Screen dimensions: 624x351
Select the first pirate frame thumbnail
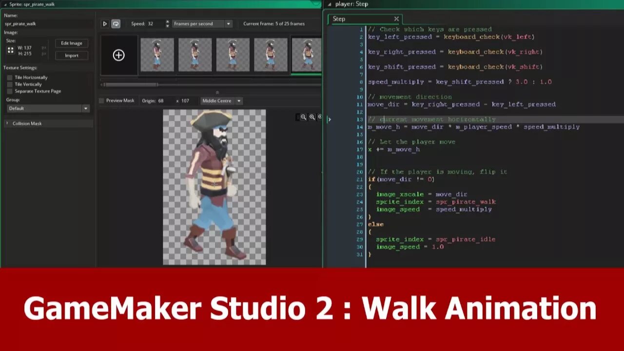157,55
